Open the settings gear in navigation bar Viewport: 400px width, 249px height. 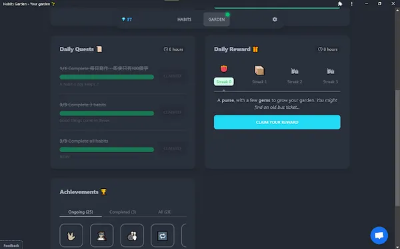click(x=275, y=19)
